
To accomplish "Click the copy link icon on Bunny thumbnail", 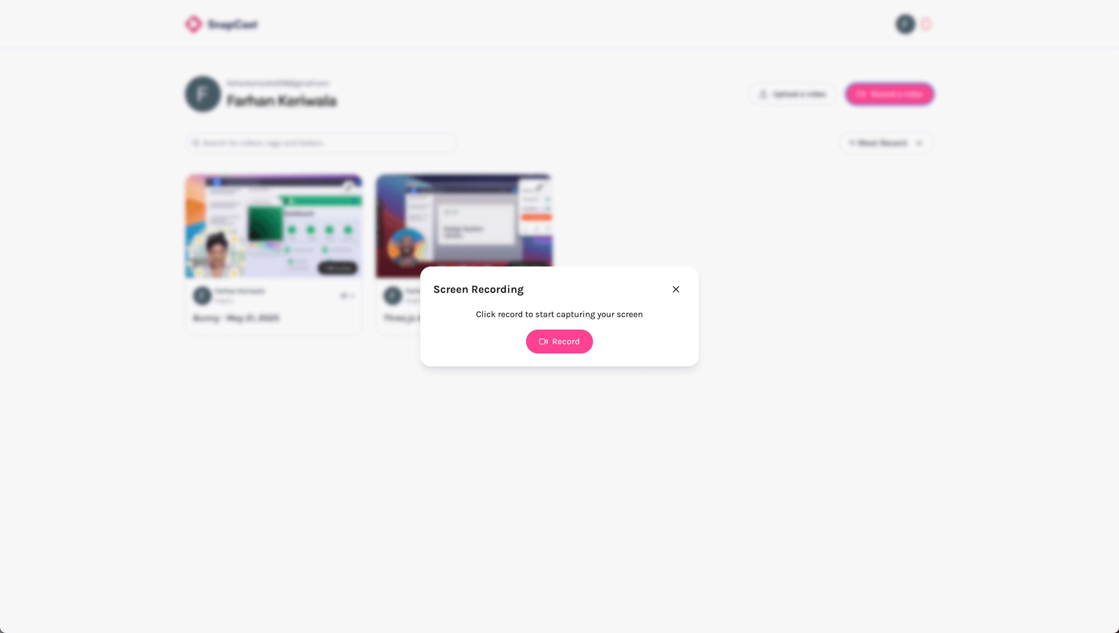I will coord(348,187).
